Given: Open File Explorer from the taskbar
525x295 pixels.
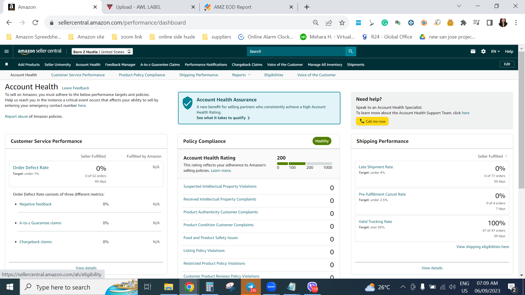Looking at the screenshot, I should [x=168, y=287].
